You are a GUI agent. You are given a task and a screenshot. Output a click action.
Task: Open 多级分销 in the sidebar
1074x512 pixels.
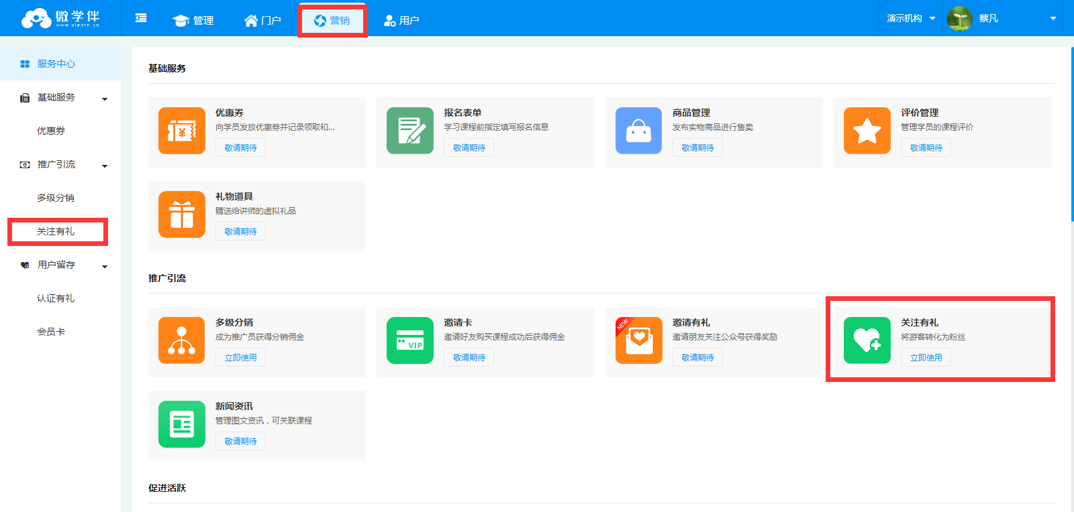(56, 198)
